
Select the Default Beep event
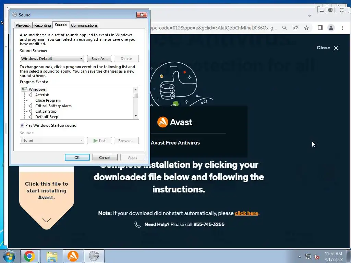pos(47,117)
